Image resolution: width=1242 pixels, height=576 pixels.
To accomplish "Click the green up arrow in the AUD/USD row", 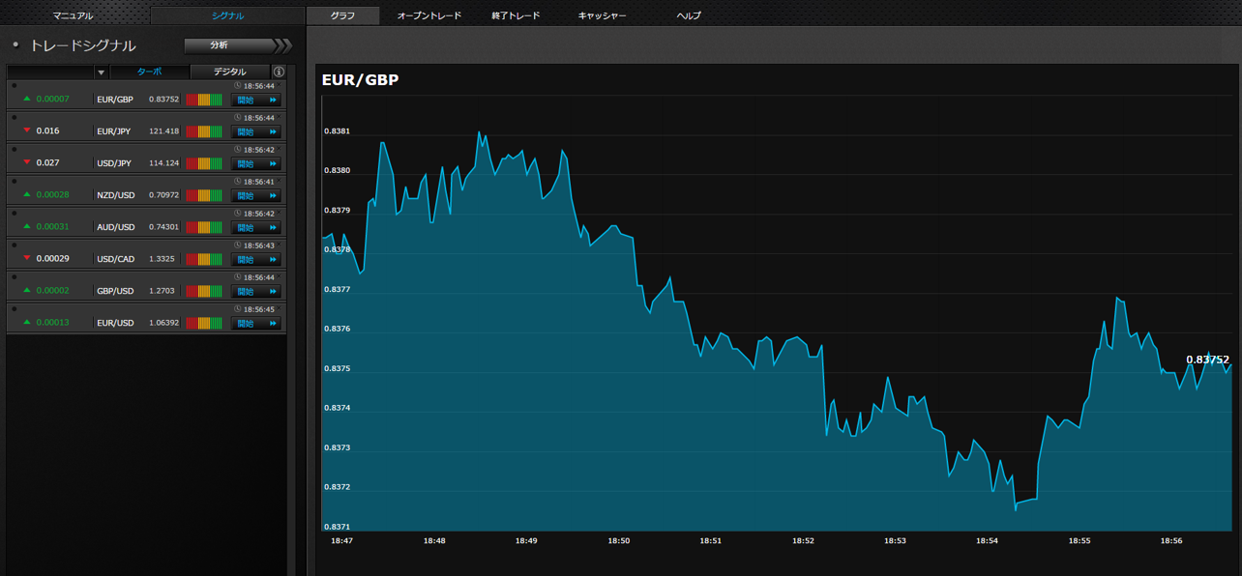I will point(27,226).
